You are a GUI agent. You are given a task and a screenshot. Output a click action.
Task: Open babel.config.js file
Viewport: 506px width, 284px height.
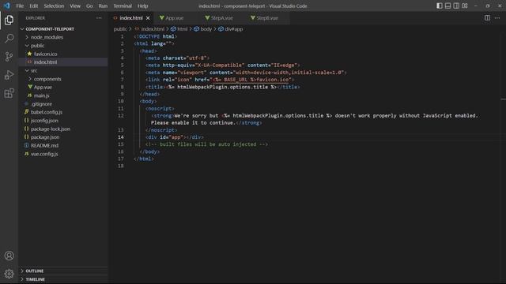point(47,112)
